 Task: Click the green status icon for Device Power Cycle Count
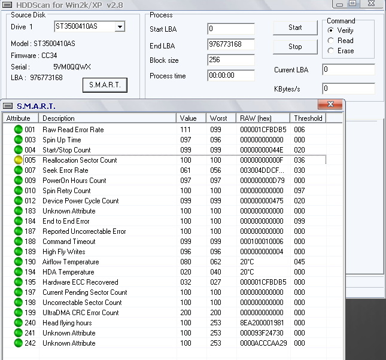pos(18,201)
